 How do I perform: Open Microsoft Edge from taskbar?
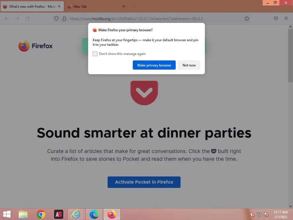[x=94, y=214]
